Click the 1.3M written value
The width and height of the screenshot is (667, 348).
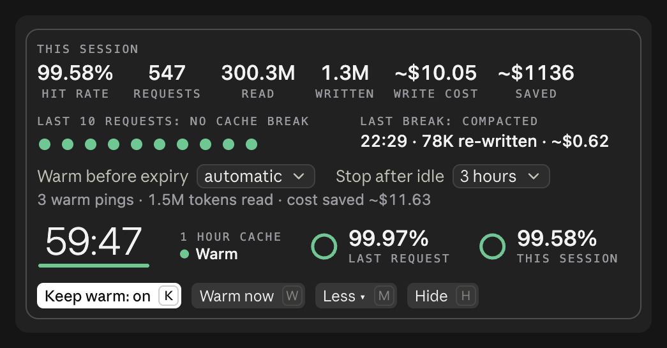[345, 73]
